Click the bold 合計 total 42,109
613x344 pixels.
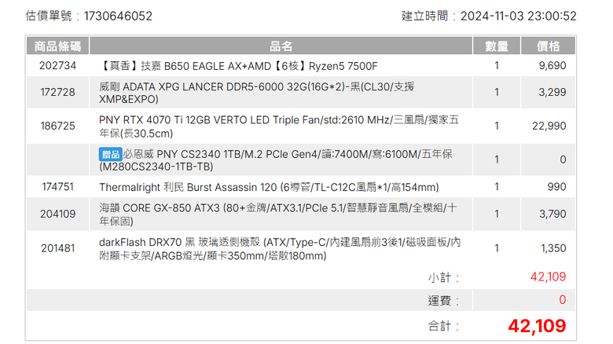pos(537,326)
